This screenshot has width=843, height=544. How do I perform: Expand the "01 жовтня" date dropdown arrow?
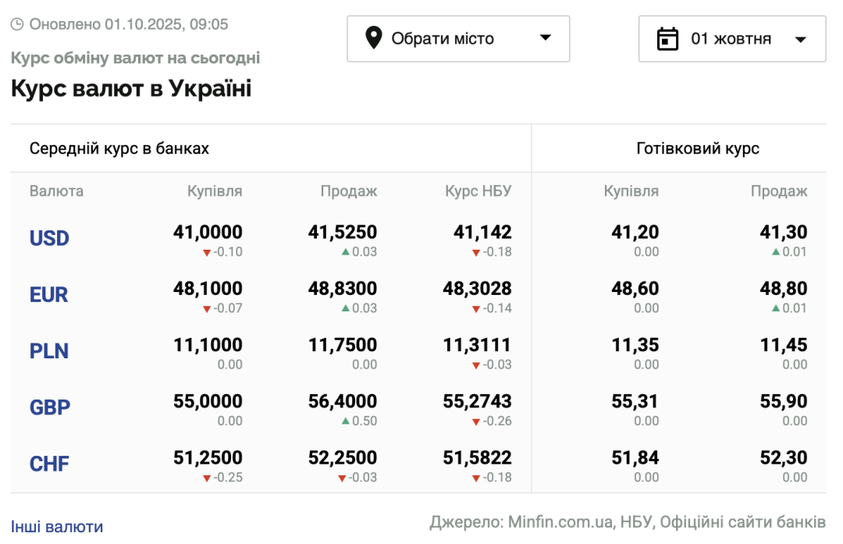(x=800, y=39)
